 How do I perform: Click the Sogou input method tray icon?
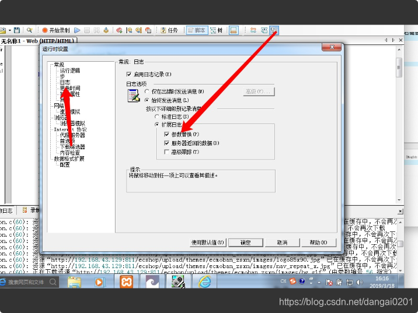click(292, 282)
